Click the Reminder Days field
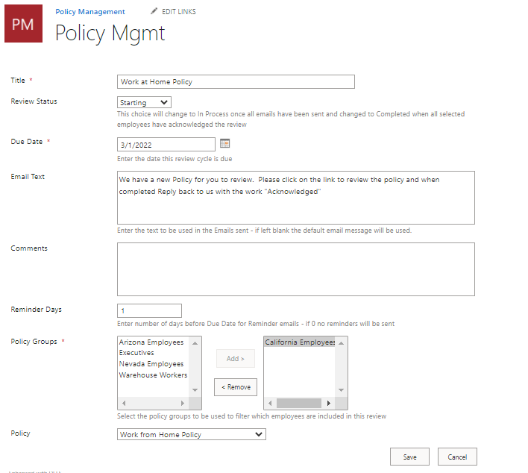This screenshot has width=528, height=473. coord(149,310)
